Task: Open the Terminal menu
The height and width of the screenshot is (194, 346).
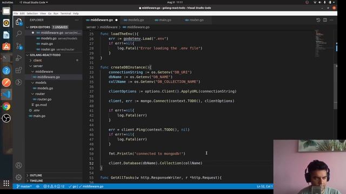Action: point(65,13)
